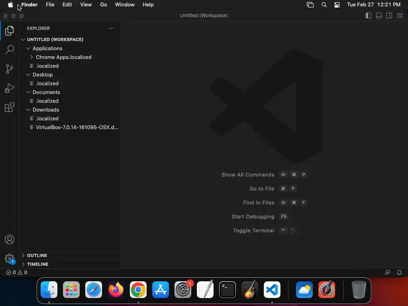Click the date and time in menu bar

(374, 4)
